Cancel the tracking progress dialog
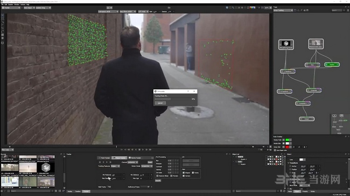 pyautogui.click(x=160, y=103)
